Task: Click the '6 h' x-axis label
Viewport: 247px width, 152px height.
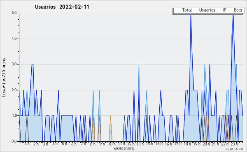Action: (x=74, y=144)
